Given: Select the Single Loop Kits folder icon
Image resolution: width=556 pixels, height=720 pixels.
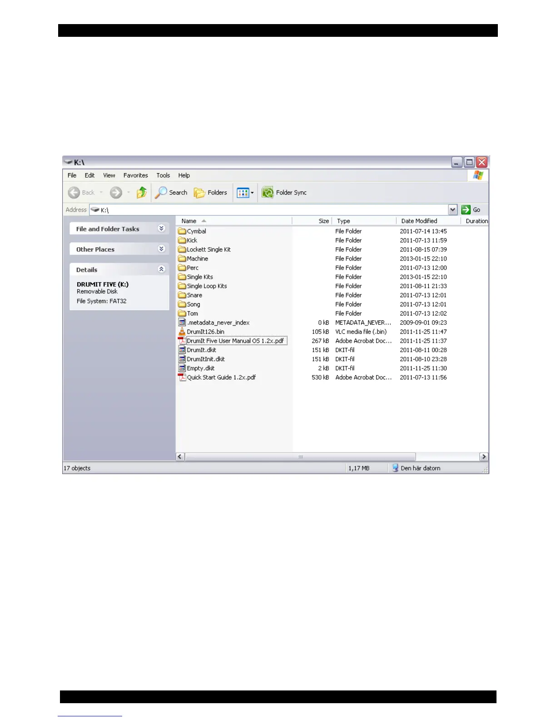Looking at the screenshot, I should point(182,286).
